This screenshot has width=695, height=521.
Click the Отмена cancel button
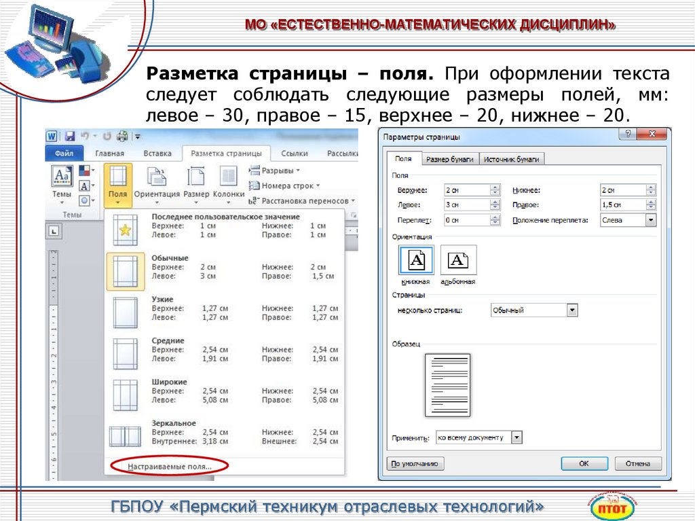point(638,463)
